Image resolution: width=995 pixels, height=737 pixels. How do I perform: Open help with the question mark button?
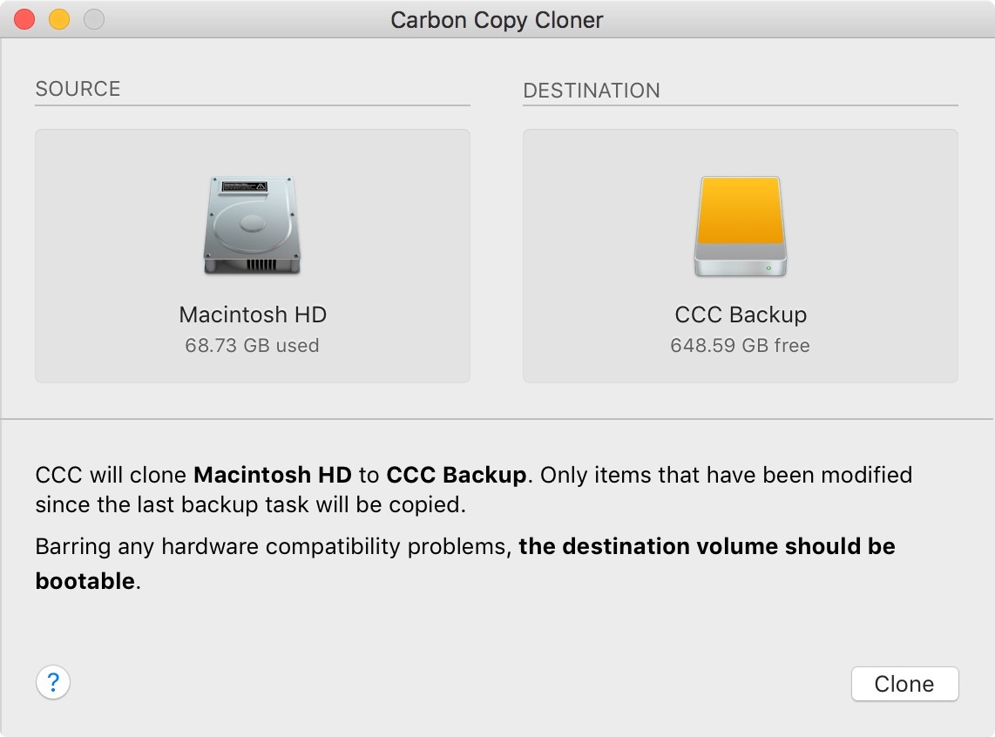tap(53, 681)
